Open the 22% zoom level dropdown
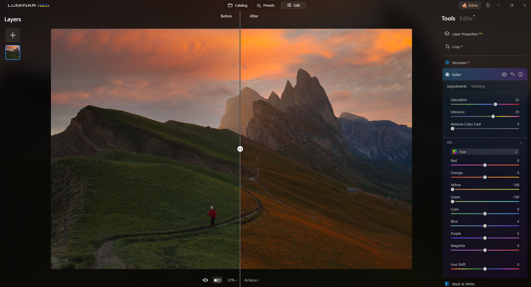Screen dimensions: 531x287 [232, 280]
